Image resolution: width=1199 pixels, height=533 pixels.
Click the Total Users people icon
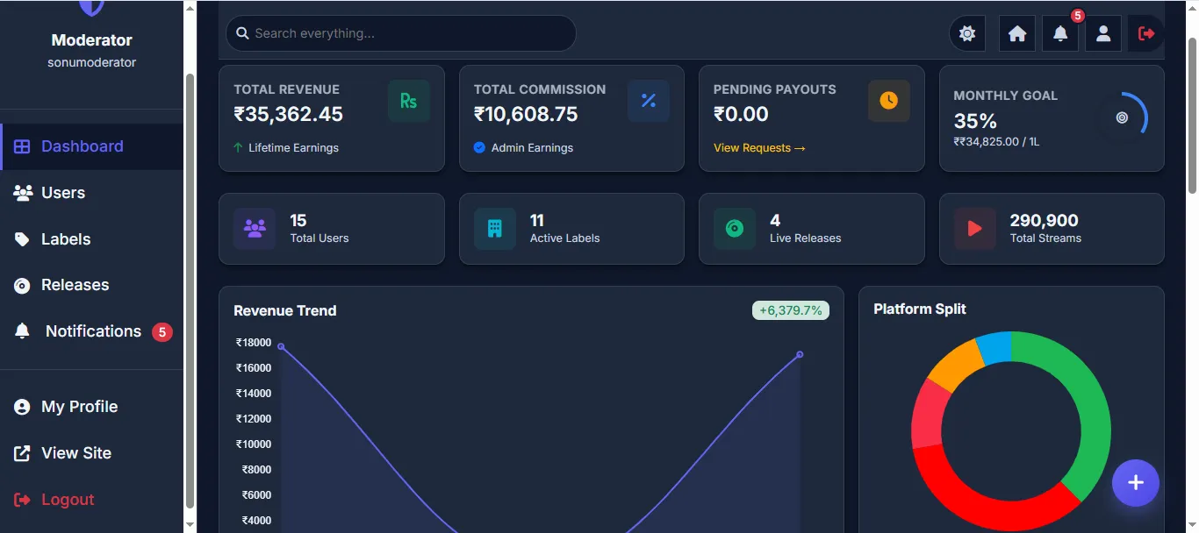click(x=255, y=229)
